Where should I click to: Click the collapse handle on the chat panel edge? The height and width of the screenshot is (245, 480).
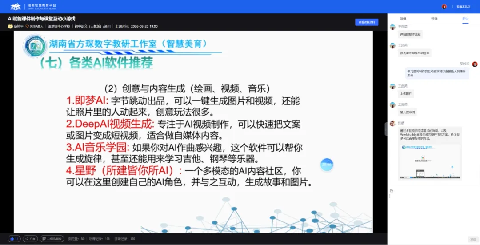click(386, 129)
